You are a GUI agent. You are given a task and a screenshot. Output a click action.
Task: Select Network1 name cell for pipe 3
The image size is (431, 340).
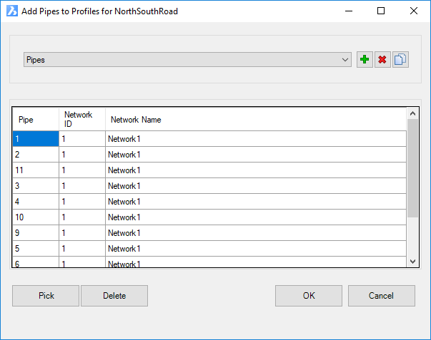[256, 186]
